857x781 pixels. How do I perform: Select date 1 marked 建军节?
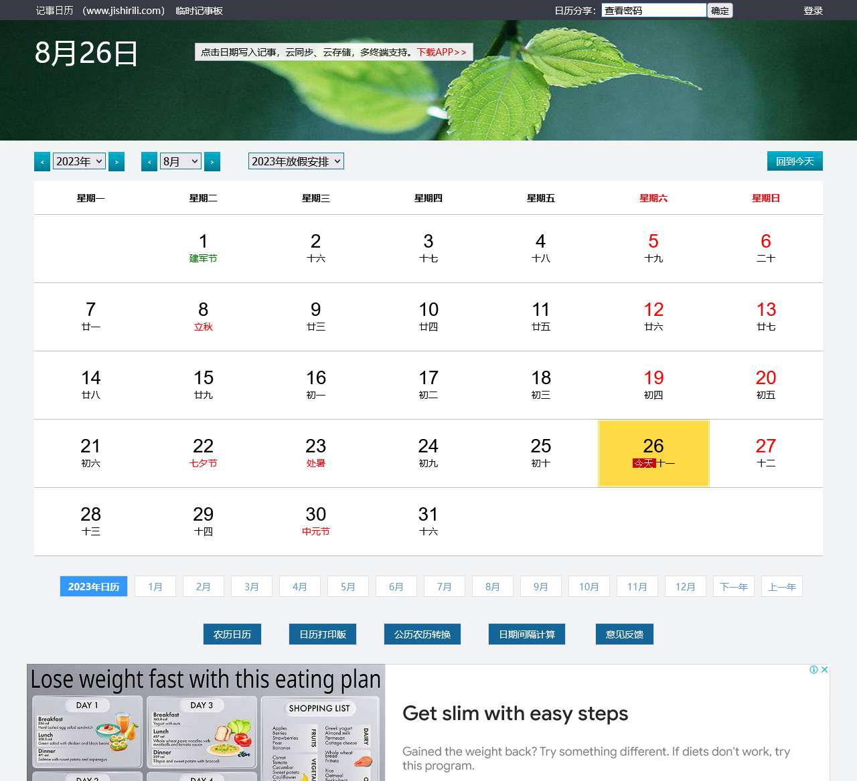[x=204, y=248]
